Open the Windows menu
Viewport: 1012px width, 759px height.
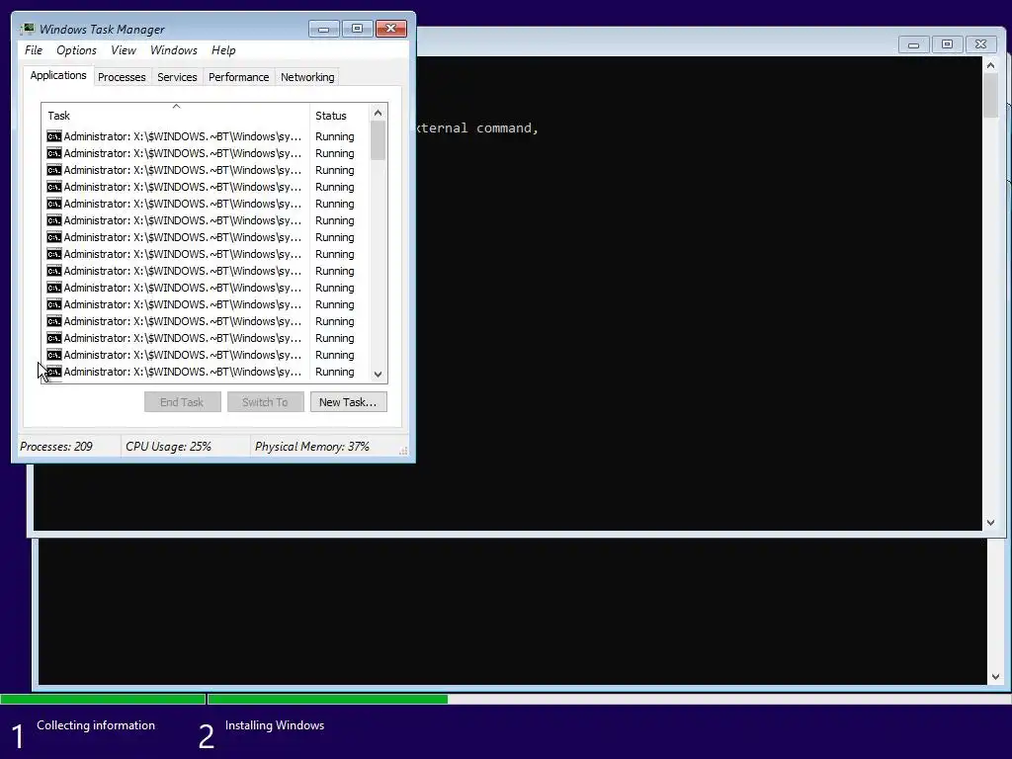[x=174, y=50]
